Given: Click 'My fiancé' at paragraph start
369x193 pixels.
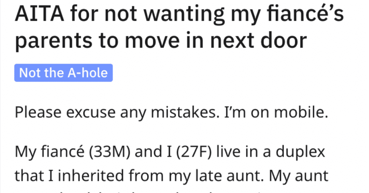Looking at the screenshot, I should coord(50,152).
